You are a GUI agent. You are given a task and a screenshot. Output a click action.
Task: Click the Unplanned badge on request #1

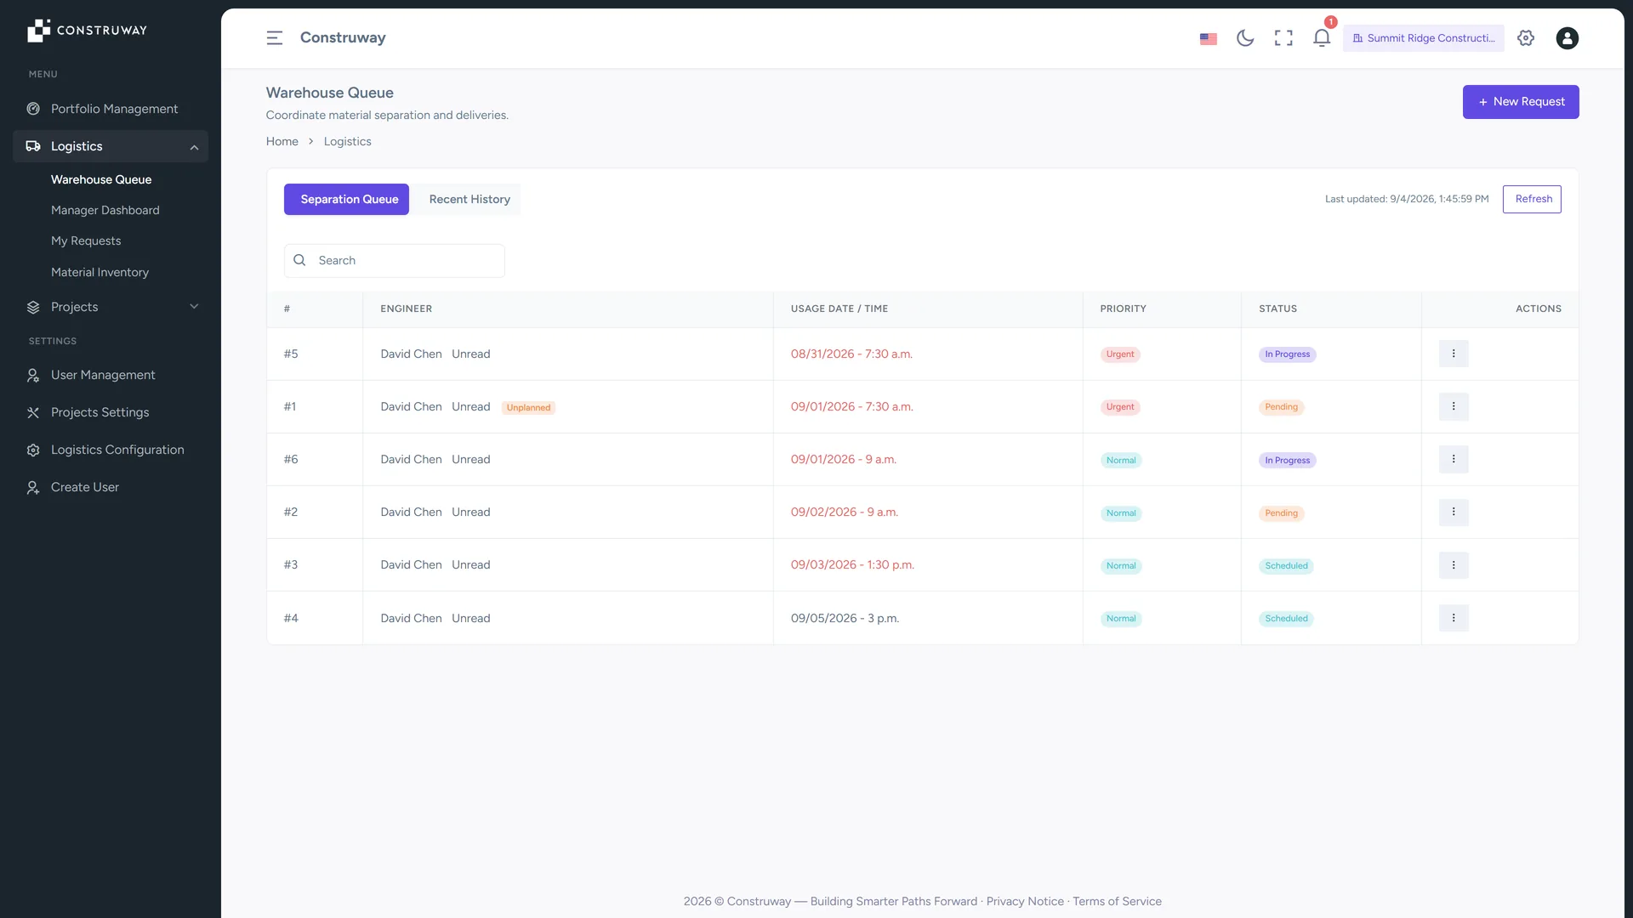pyautogui.click(x=528, y=408)
